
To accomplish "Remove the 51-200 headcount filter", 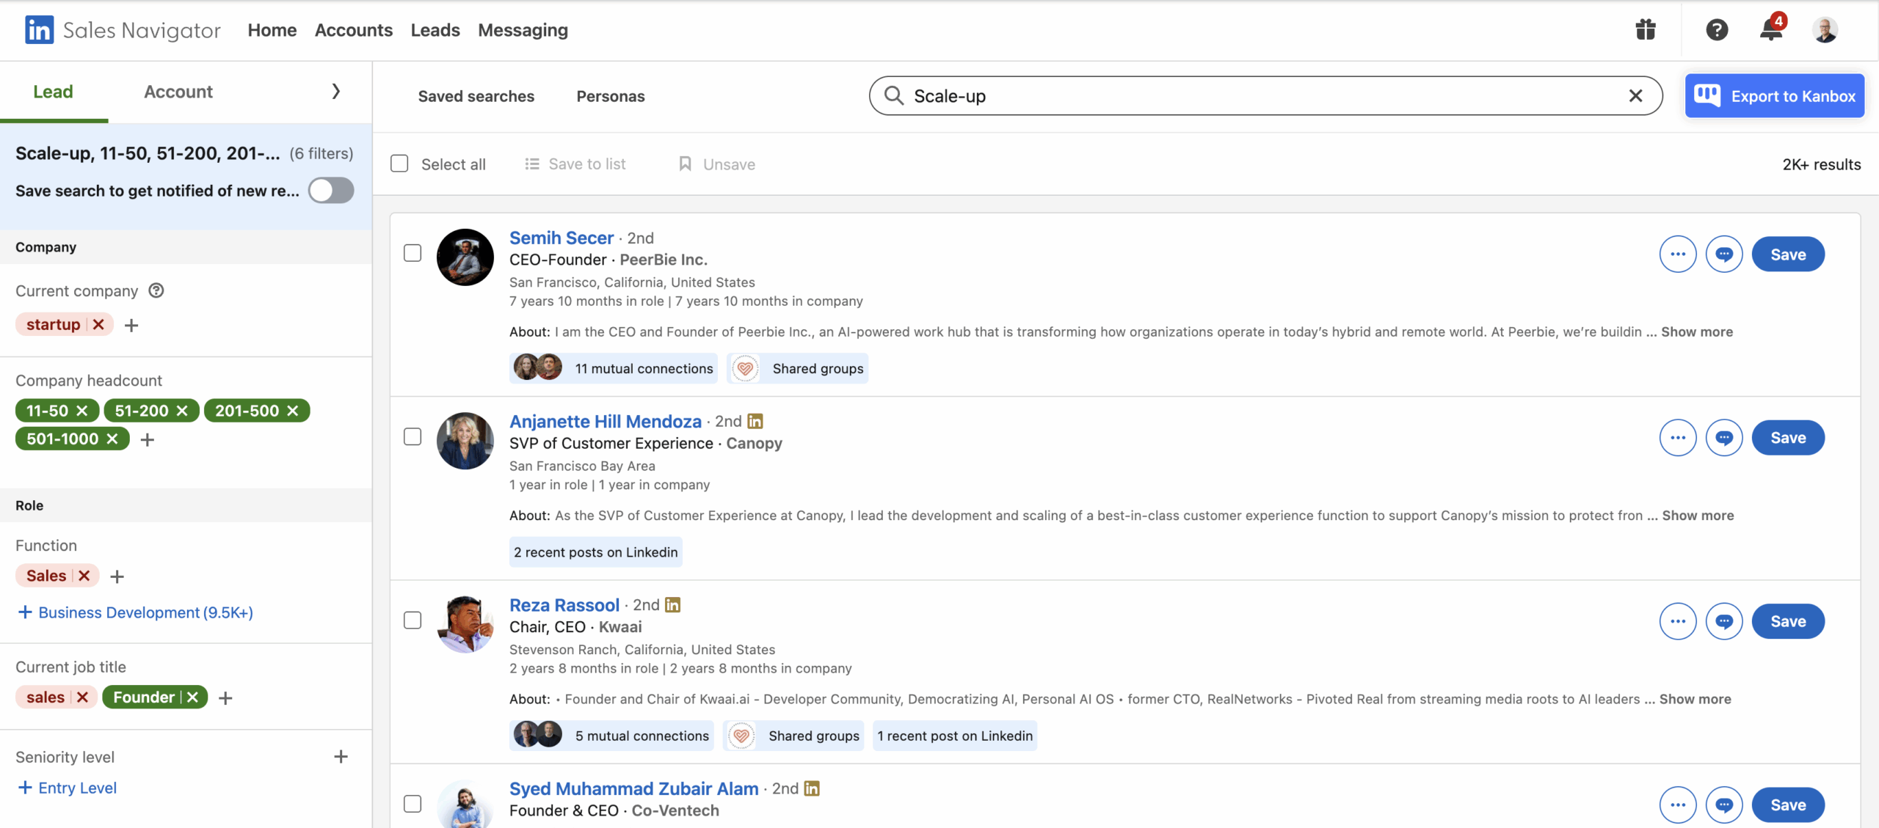I will [x=182, y=411].
